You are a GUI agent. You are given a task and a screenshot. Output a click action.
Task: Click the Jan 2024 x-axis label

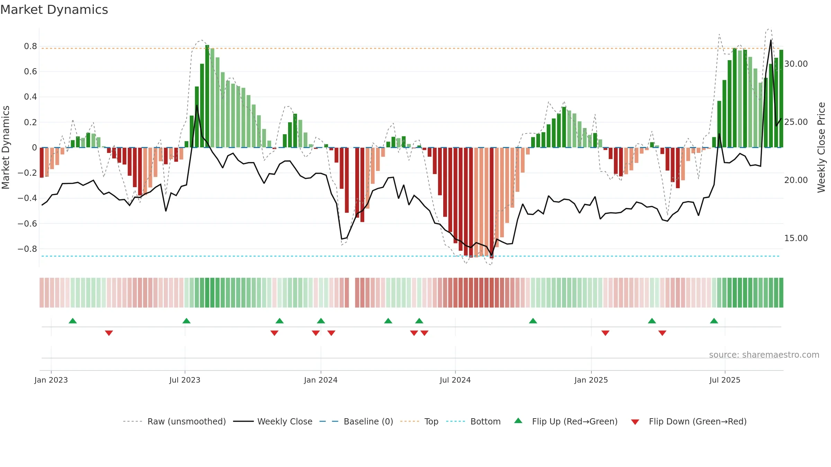tap(321, 380)
